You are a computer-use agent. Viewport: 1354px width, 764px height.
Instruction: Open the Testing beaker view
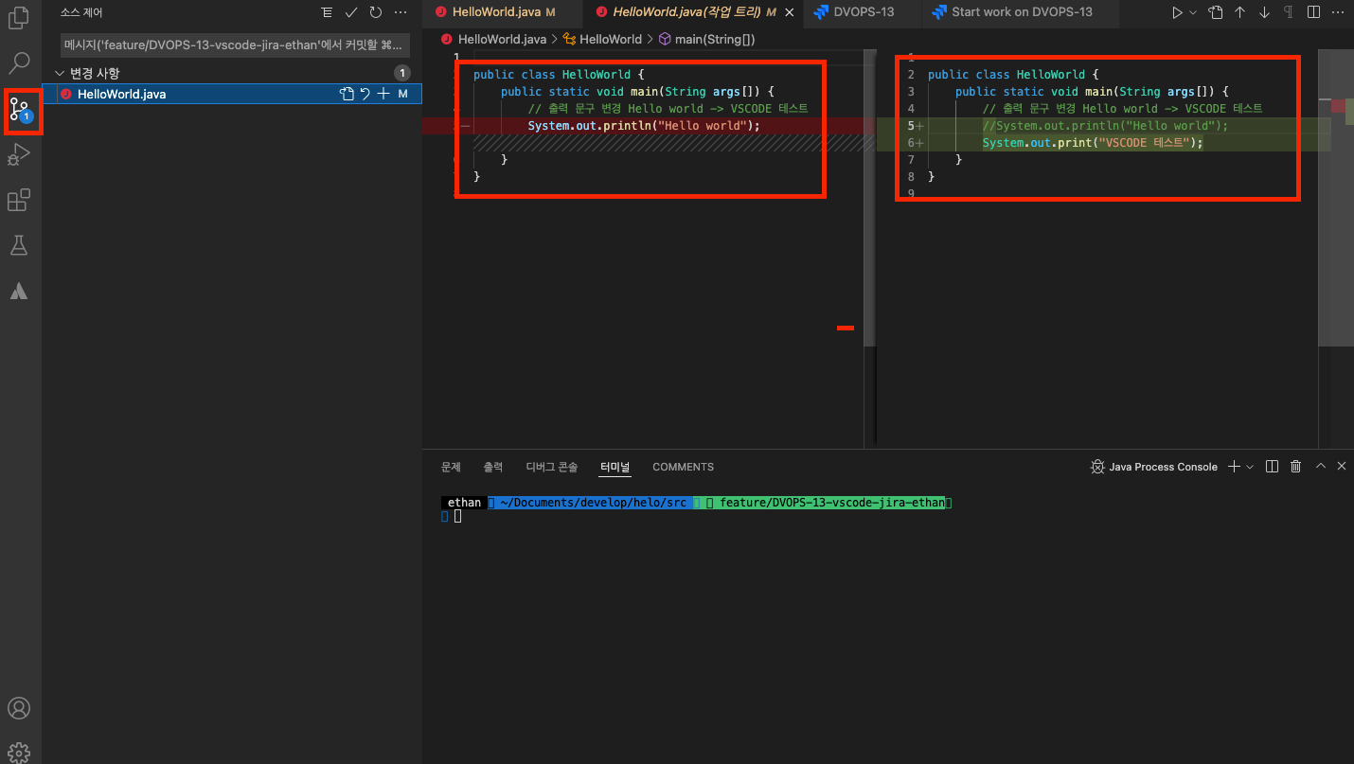[x=19, y=245]
